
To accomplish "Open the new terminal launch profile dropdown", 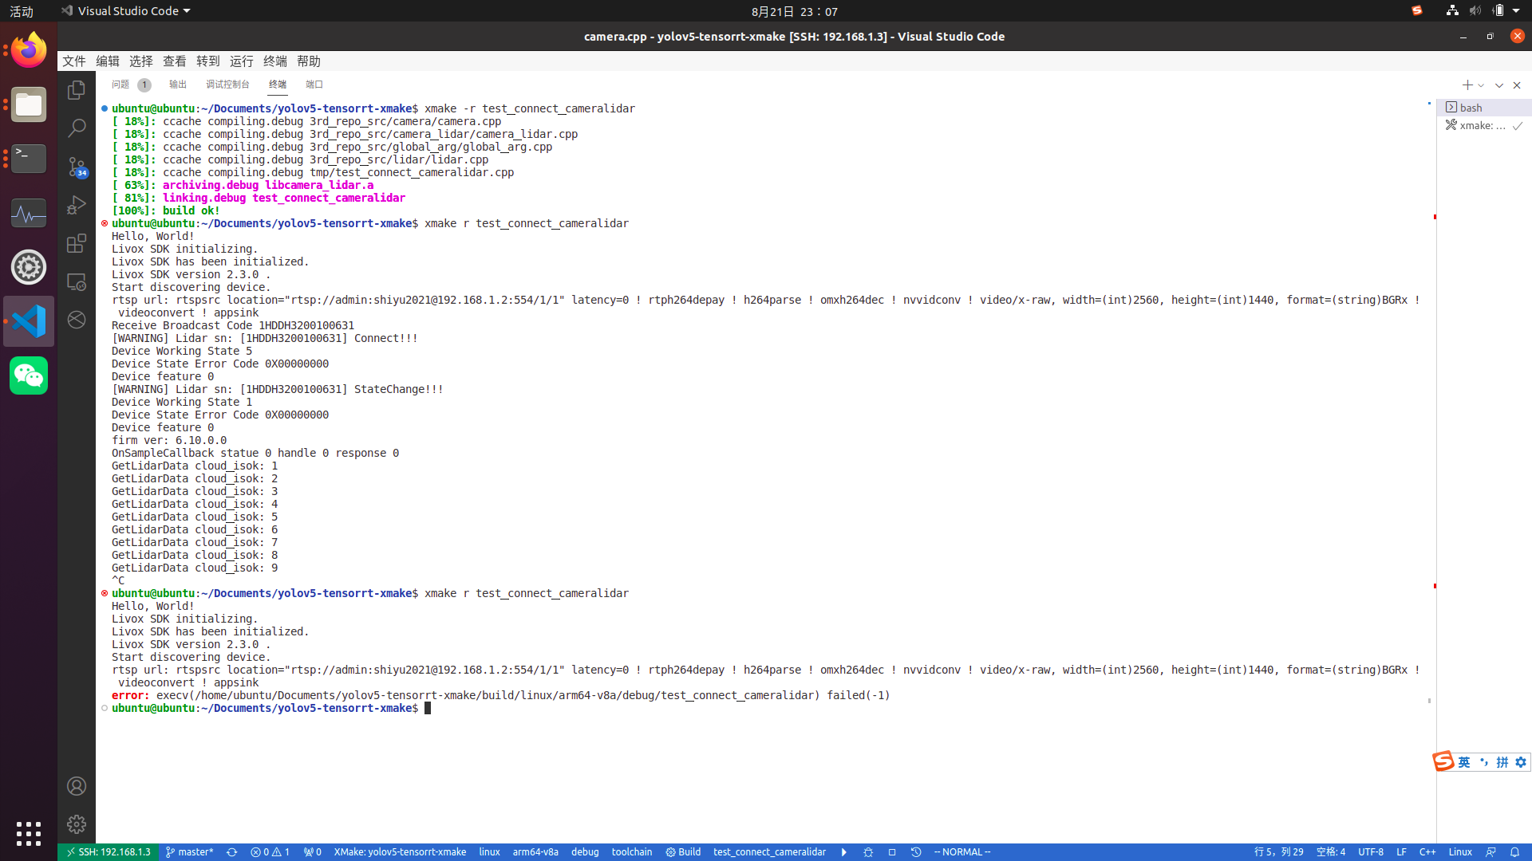I will coord(1482,85).
